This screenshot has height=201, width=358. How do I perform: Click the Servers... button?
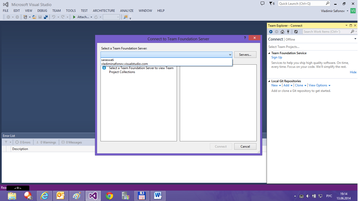[x=245, y=55]
